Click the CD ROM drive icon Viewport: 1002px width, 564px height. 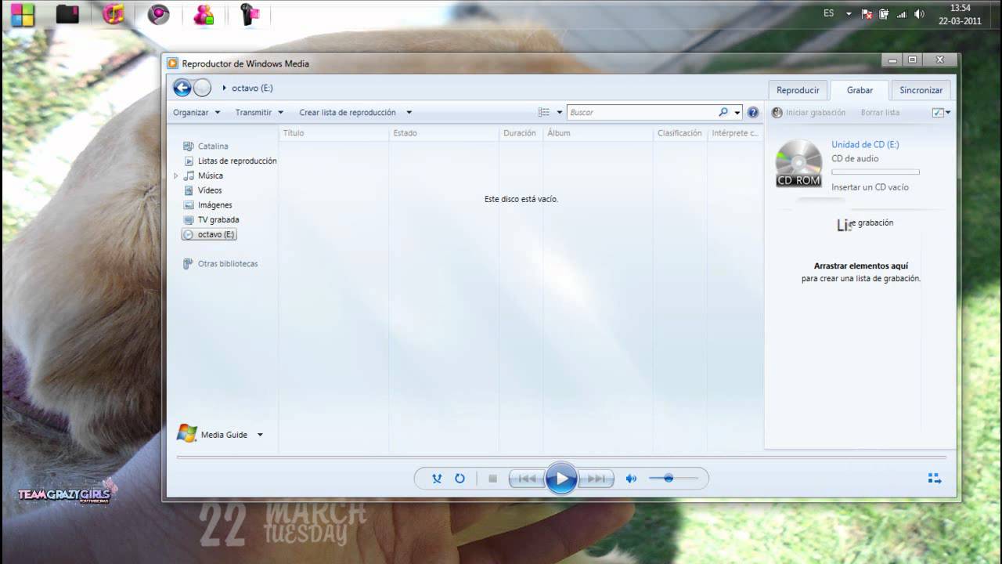pyautogui.click(x=798, y=163)
